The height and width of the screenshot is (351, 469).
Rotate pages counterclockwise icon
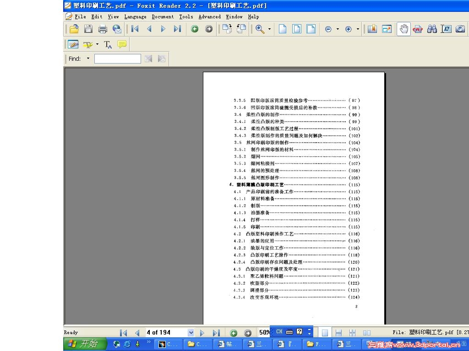pos(241,29)
